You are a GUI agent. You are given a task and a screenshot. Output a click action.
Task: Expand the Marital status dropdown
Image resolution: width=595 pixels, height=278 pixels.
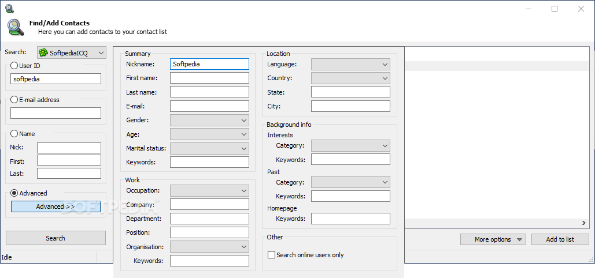click(x=209, y=148)
